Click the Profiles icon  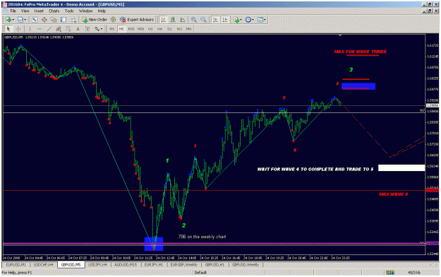[20, 20]
